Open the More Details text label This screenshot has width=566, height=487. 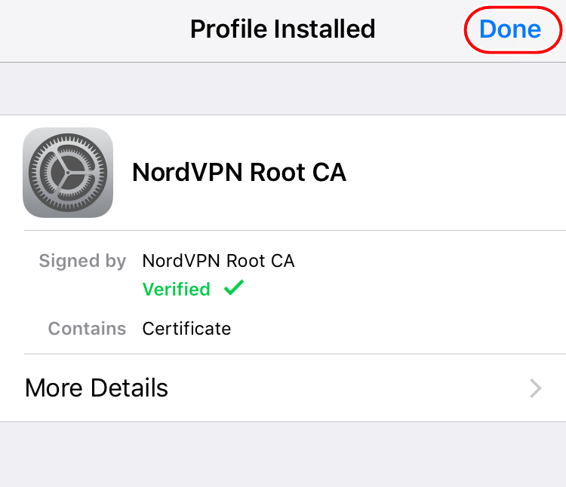97,388
